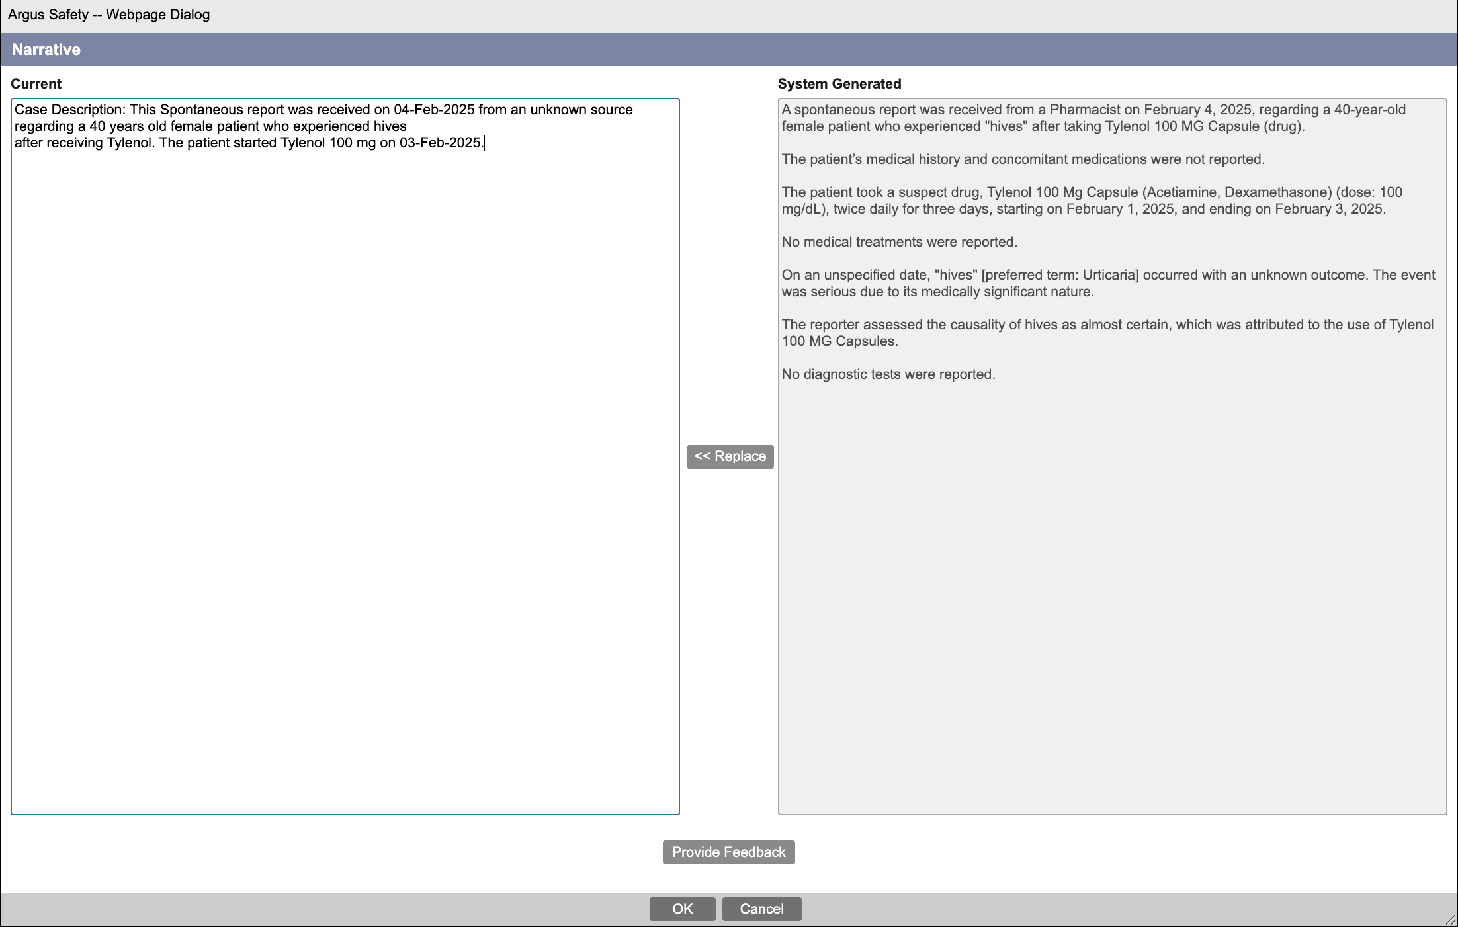Image resolution: width=1458 pixels, height=927 pixels.
Task: Place cursor on 'Case Description' text
Action: (x=69, y=110)
